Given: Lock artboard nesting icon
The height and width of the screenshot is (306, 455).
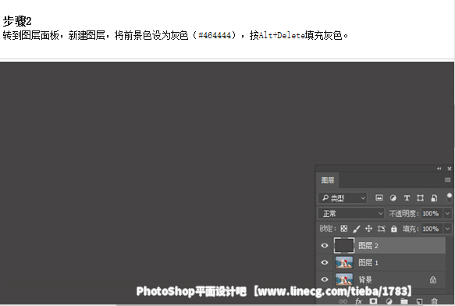Looking at the screenshot, I should pos(382,229).
